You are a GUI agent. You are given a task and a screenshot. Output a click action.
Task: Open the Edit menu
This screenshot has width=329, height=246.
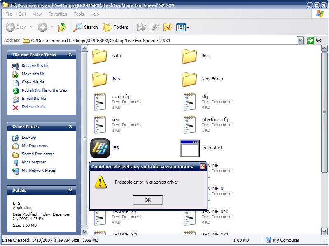point(22,14)
